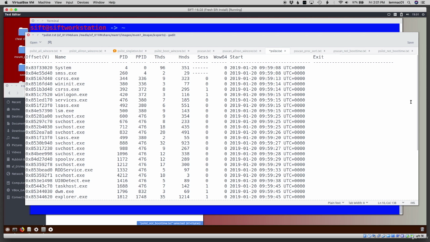The image size is (430, 242).
Task: Open the Input menu
Action: click(69, 3)
